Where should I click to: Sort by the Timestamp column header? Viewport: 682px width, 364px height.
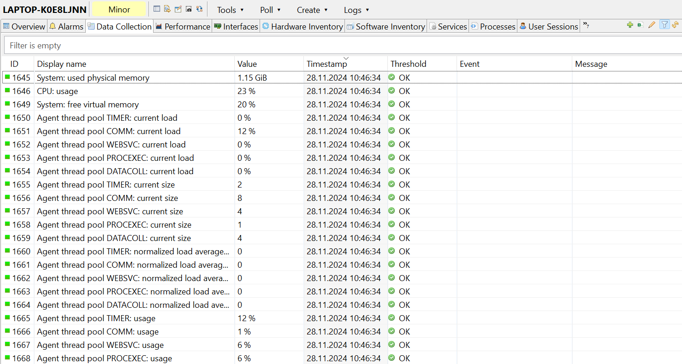coord(326,64)
